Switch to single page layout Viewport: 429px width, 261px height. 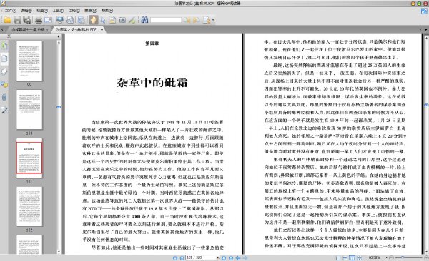pyautogui.click(x=338, y=257)
